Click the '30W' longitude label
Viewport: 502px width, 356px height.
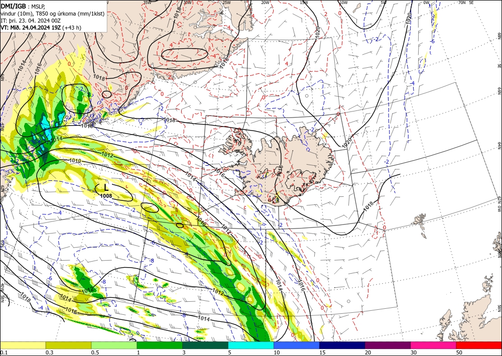[188, 3]
